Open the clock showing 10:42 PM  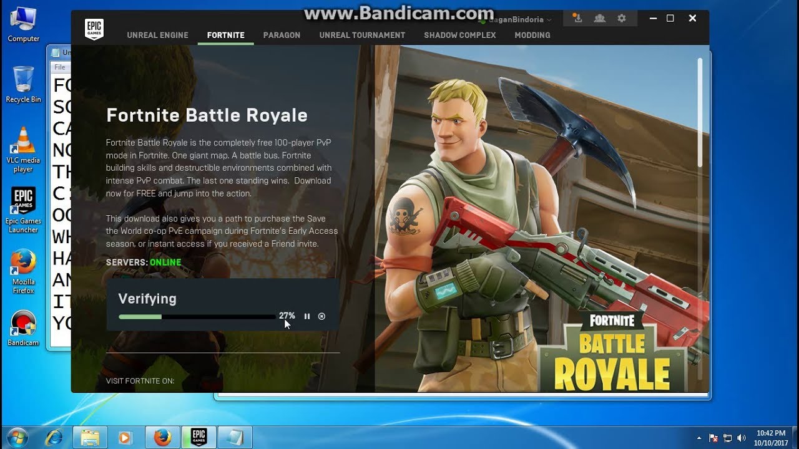pyautogui.click(x=772, y=438)
